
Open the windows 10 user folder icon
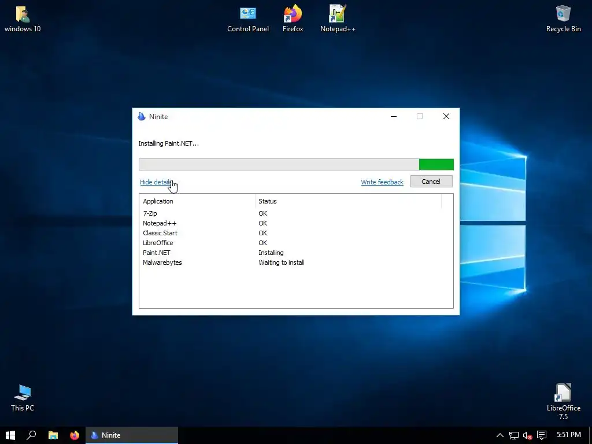click(x=23, y=19)
